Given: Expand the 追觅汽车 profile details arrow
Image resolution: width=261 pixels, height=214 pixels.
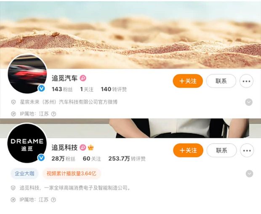Looking at the screenshot, I should (x=249, y=102).
